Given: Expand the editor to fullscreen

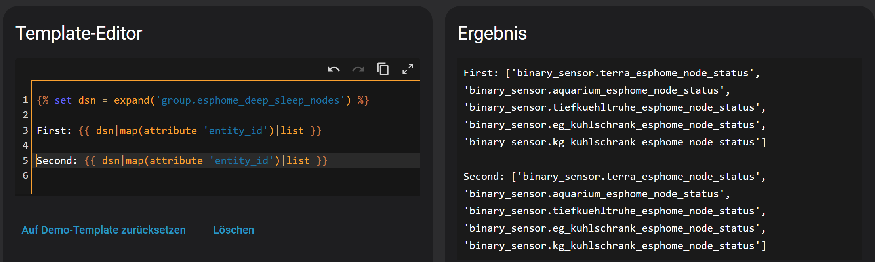Looking at the screenshot, I should point(408,69).
